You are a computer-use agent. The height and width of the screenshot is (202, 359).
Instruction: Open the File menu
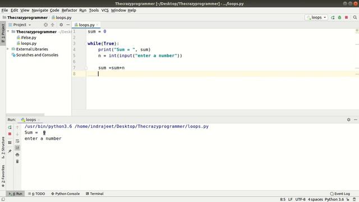4,10
